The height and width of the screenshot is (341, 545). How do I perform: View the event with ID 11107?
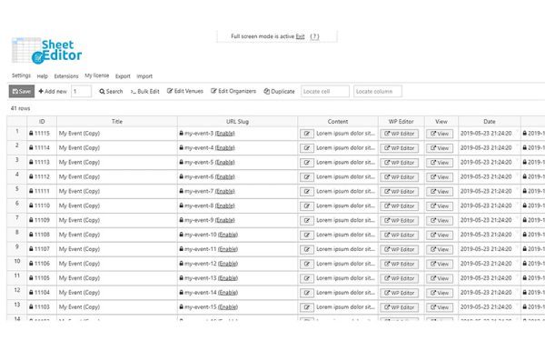point(440,249)
